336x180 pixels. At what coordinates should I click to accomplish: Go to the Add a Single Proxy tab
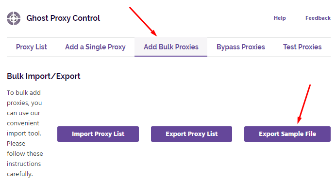point(95,47)
